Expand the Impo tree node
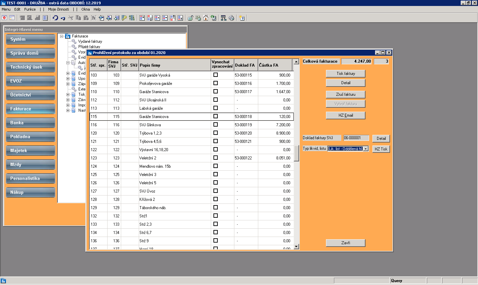This screenshot has width=478, height=285. coord(68,105)
